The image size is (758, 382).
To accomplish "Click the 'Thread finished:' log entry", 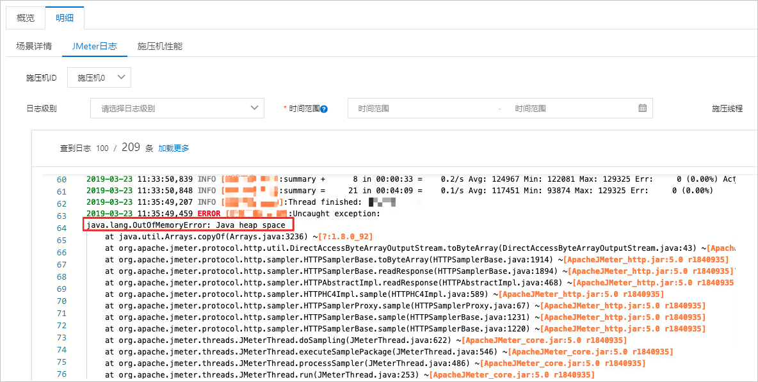I will (241, 202).
